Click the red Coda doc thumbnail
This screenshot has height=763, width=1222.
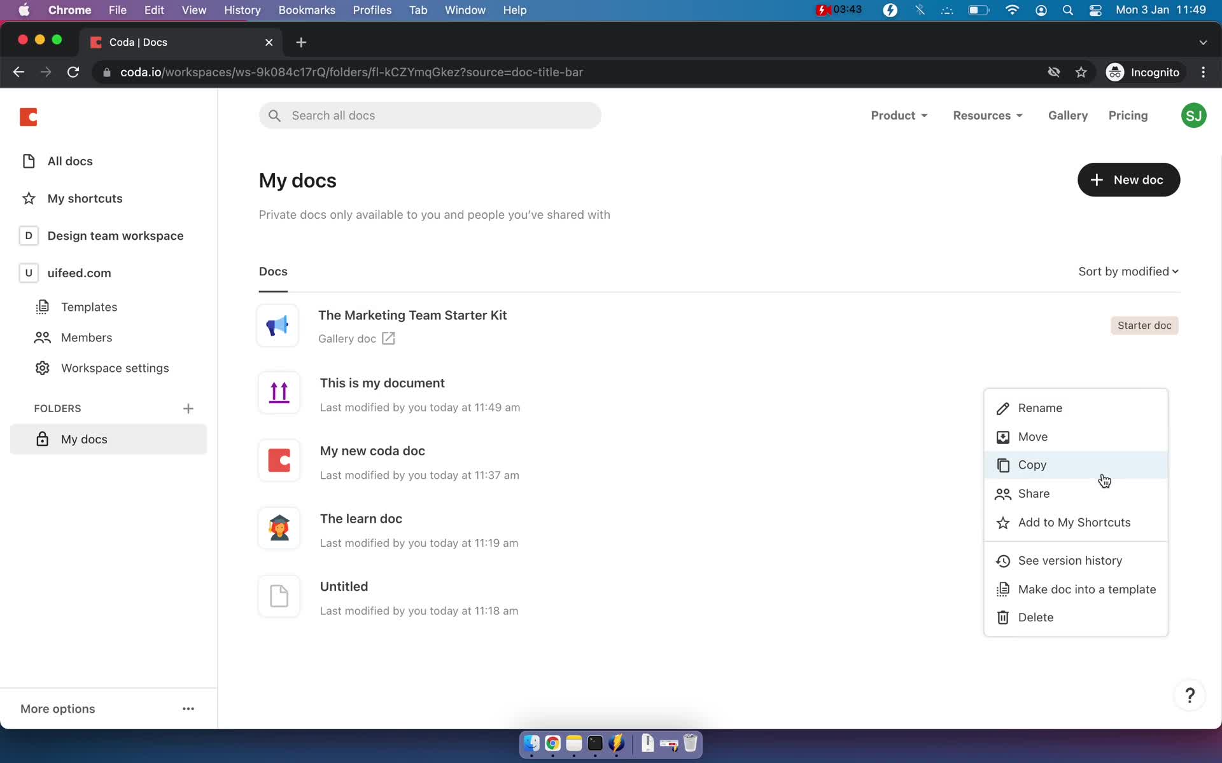click(x=279, y=460)
